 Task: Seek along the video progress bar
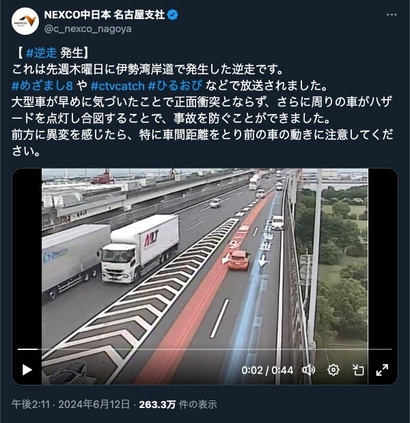click(205, 349)
